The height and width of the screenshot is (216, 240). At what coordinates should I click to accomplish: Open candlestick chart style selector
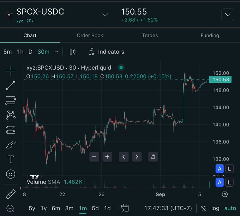[x=73, y=52]
